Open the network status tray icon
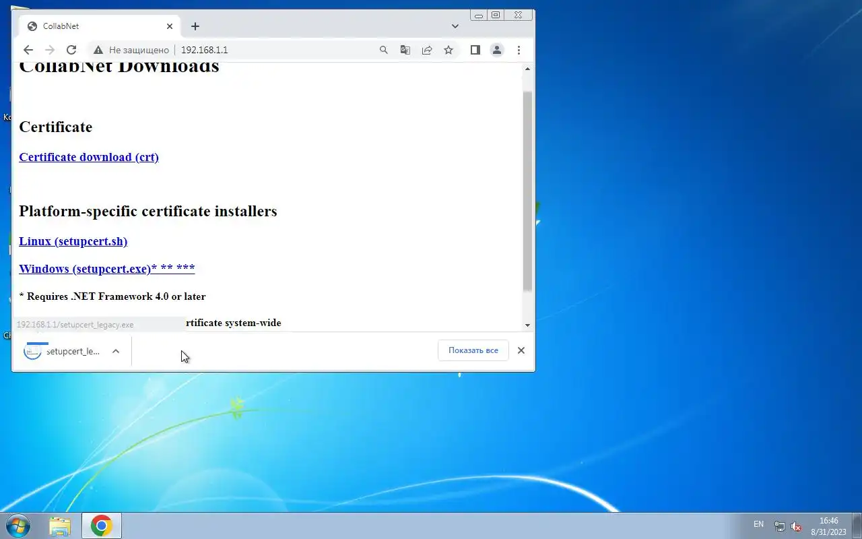The image size is (862, 539). click(779, 526)
